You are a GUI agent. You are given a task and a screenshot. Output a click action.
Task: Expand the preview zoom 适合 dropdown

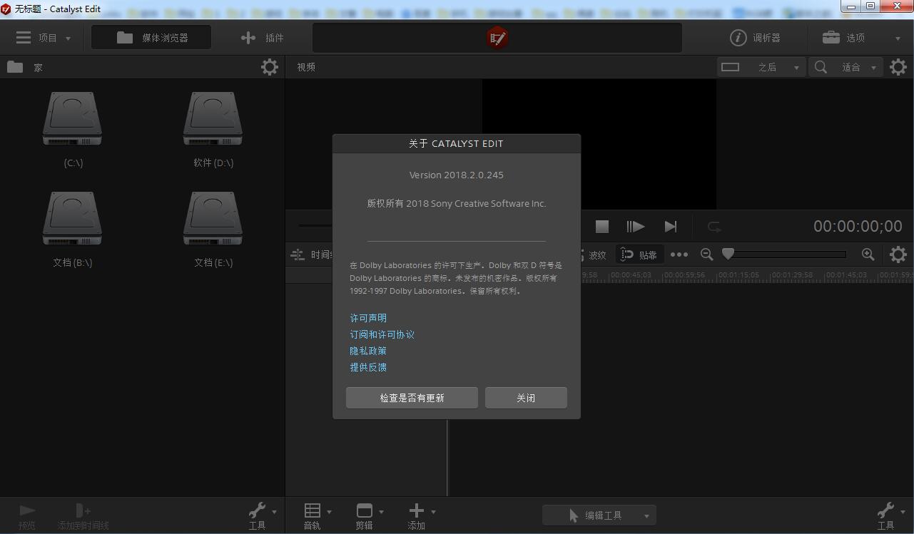pyautogui.click(x=873, y=67)
